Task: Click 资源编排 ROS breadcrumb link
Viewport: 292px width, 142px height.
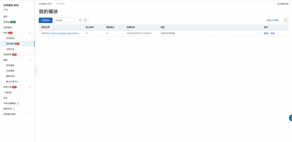Action: (x=45, y=4)
